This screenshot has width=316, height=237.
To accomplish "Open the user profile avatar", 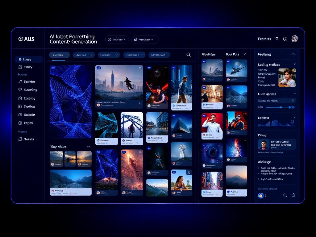I will 295,39.
